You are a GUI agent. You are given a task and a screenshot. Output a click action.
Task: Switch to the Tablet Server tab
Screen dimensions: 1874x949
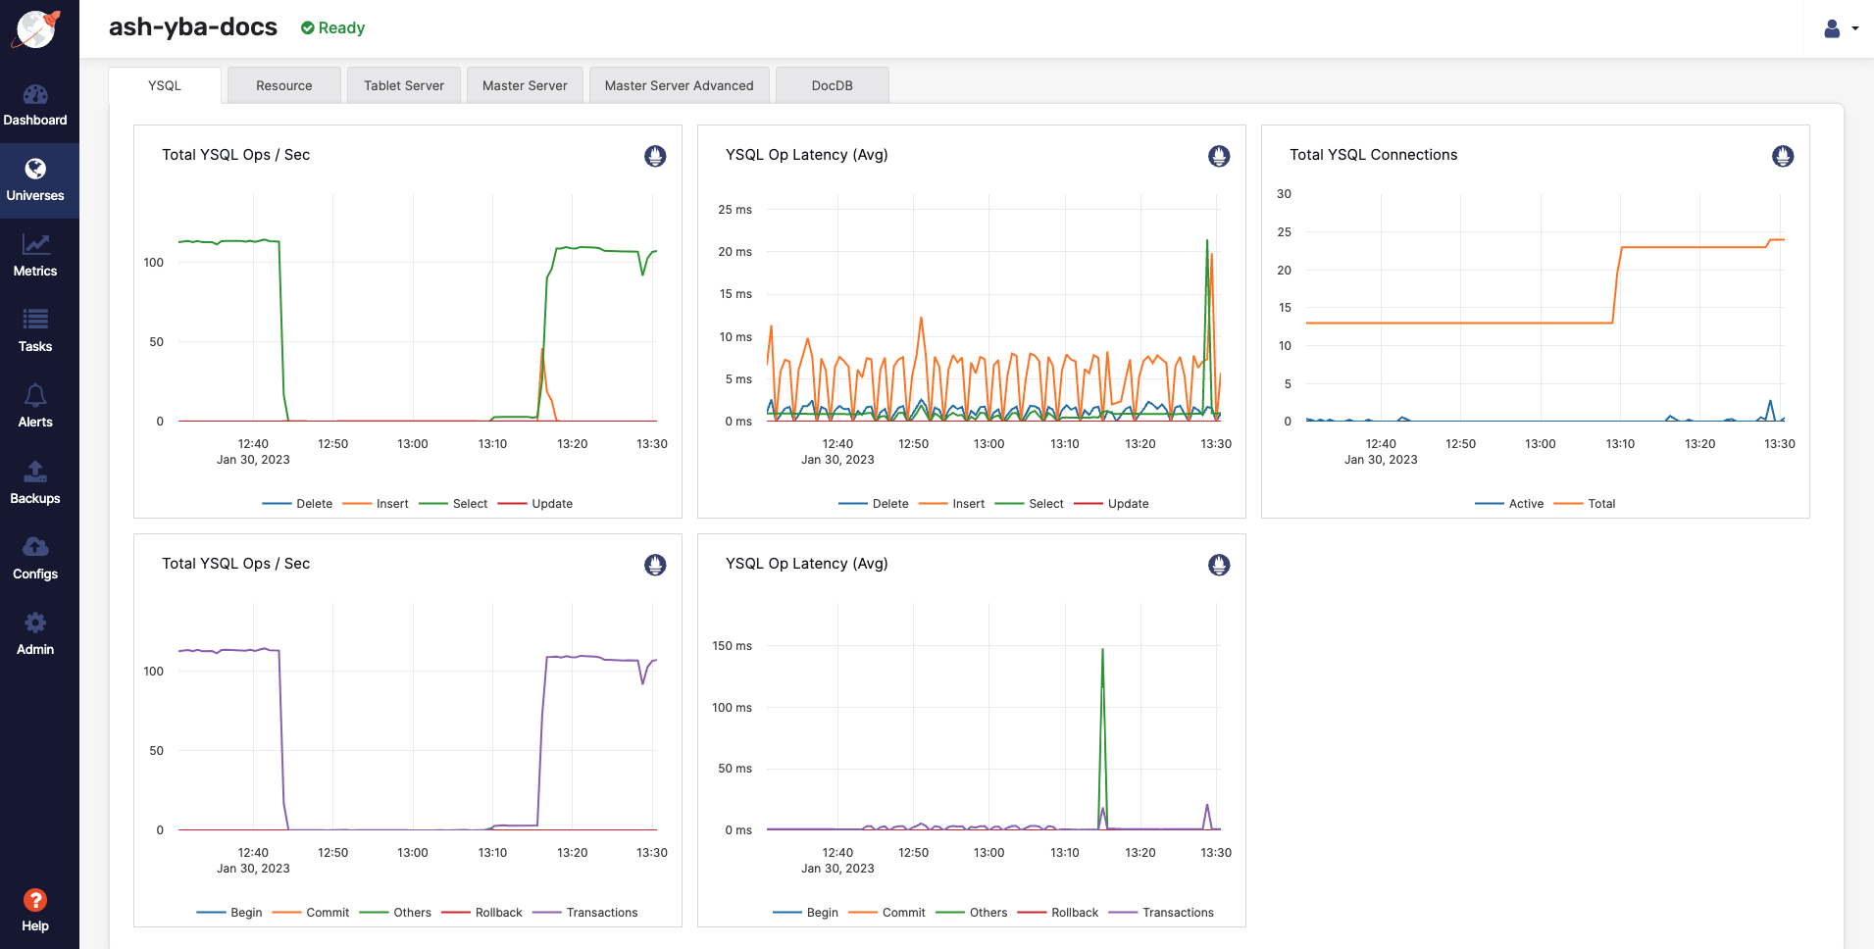tap(403, 85)
